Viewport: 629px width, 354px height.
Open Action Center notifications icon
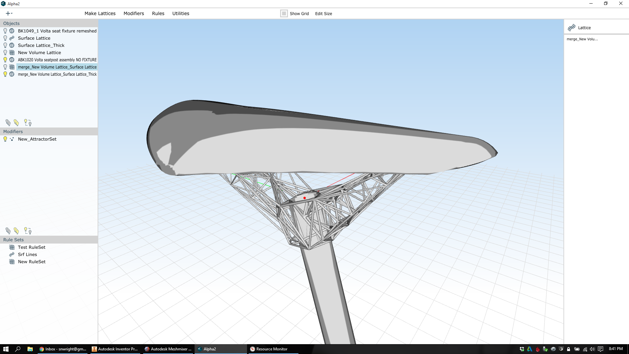click(x=600, y=349)
